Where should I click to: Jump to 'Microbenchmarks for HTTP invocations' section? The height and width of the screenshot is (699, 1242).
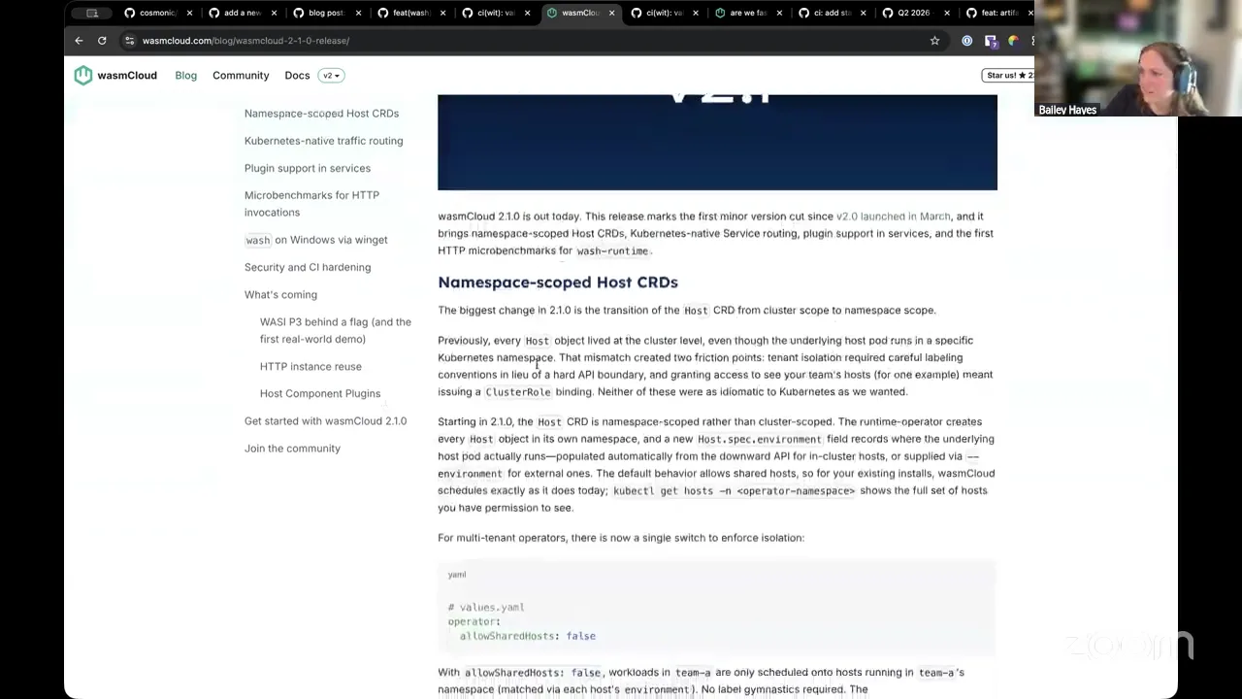click(311, 204)
